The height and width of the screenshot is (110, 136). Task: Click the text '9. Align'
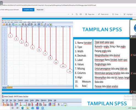click(79, 77)
